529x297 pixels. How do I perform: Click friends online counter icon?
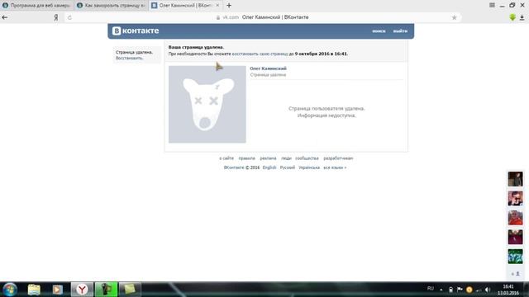click(516, 274)
